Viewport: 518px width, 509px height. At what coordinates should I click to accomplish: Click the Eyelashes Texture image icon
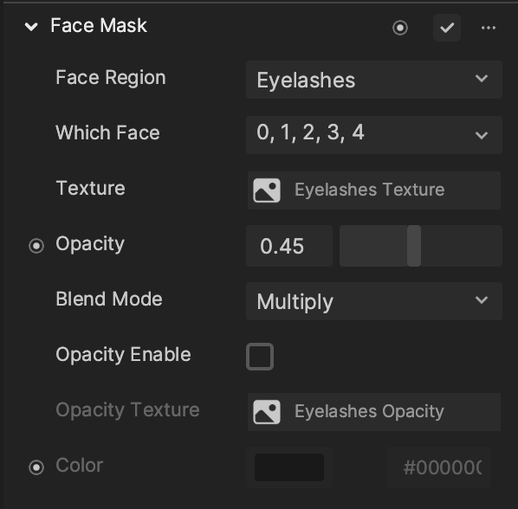[267, 190]
